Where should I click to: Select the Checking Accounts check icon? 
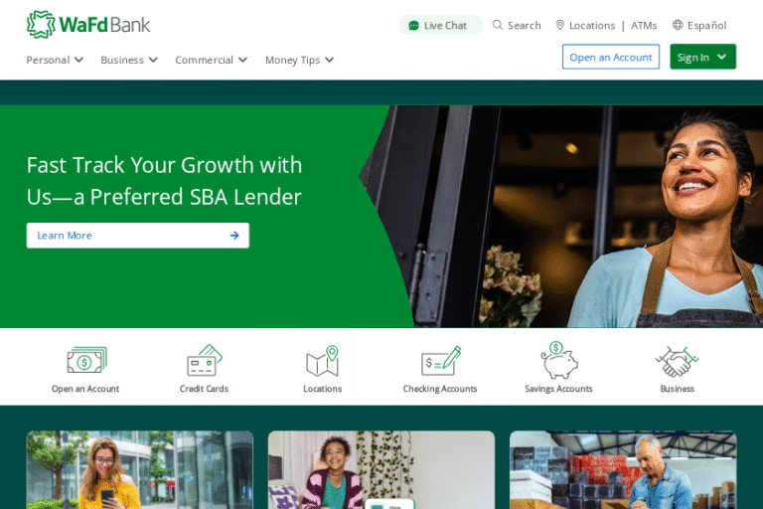click(x=441, y=361)
